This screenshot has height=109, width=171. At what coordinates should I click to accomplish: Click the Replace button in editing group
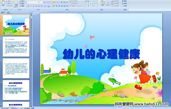(125, 3)
